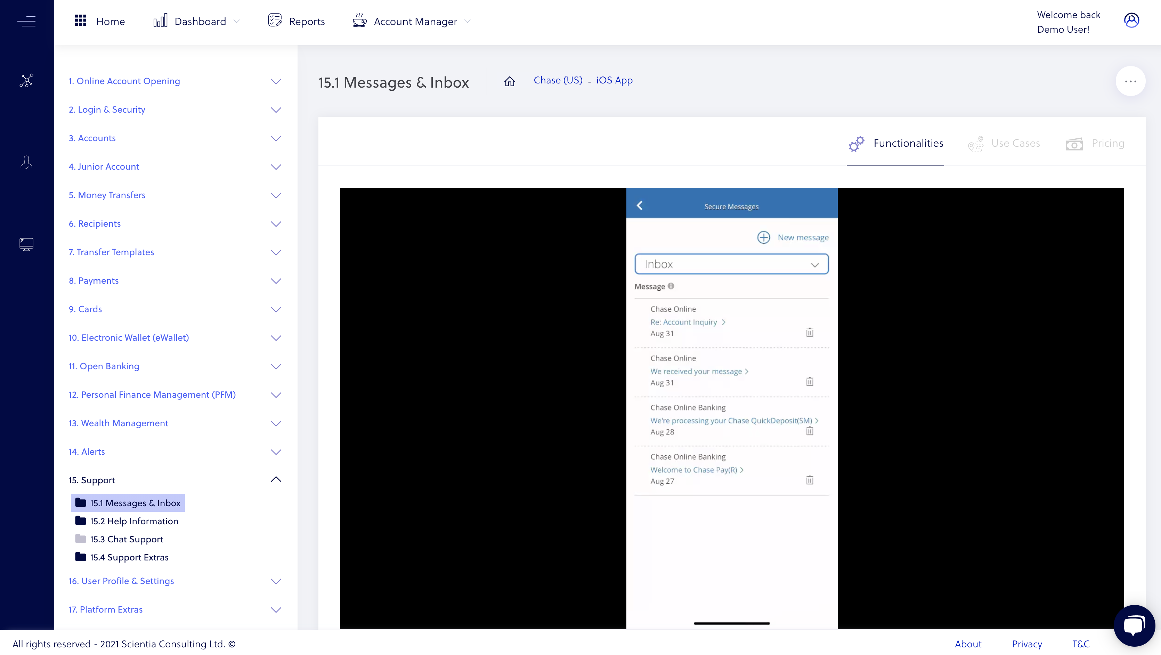This screenshot has height=655, width=1161.
Task: Delete the Chase QuickDeposit message
Action: point(810,431)
